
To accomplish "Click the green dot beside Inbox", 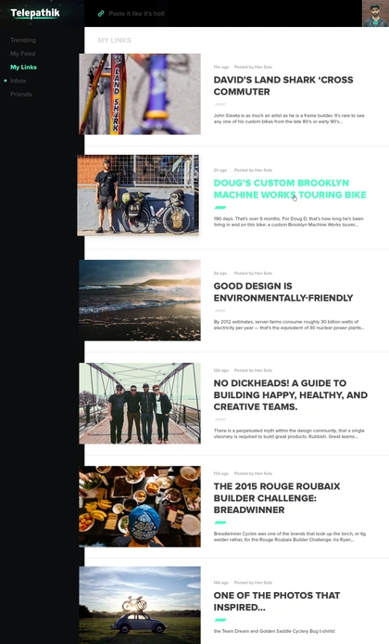I will (x=6, y=81).
